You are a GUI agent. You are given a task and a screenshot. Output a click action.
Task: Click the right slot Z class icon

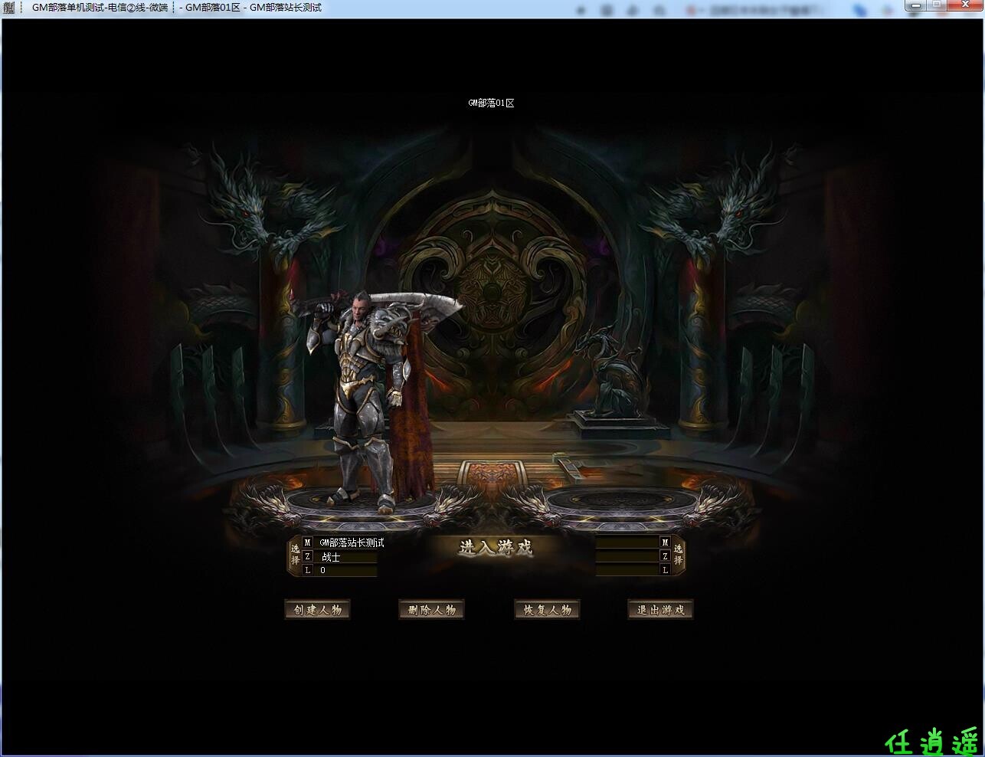coord(665,556)
